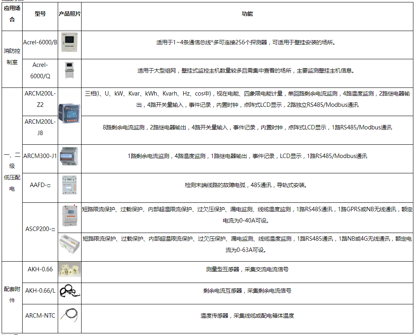This screenshot has height=335, width=415.
Task: Click the Acrel-6000/Q cabinet product photo
Action: (x=69, y=70)
